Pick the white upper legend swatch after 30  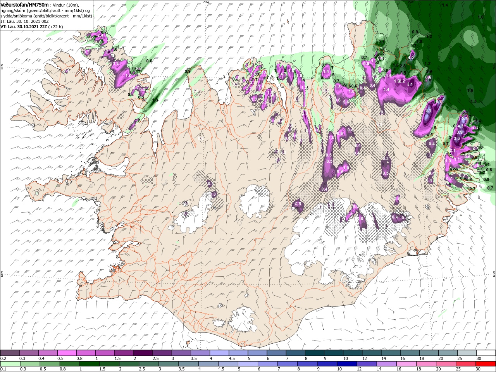click(x=486, y=353)
